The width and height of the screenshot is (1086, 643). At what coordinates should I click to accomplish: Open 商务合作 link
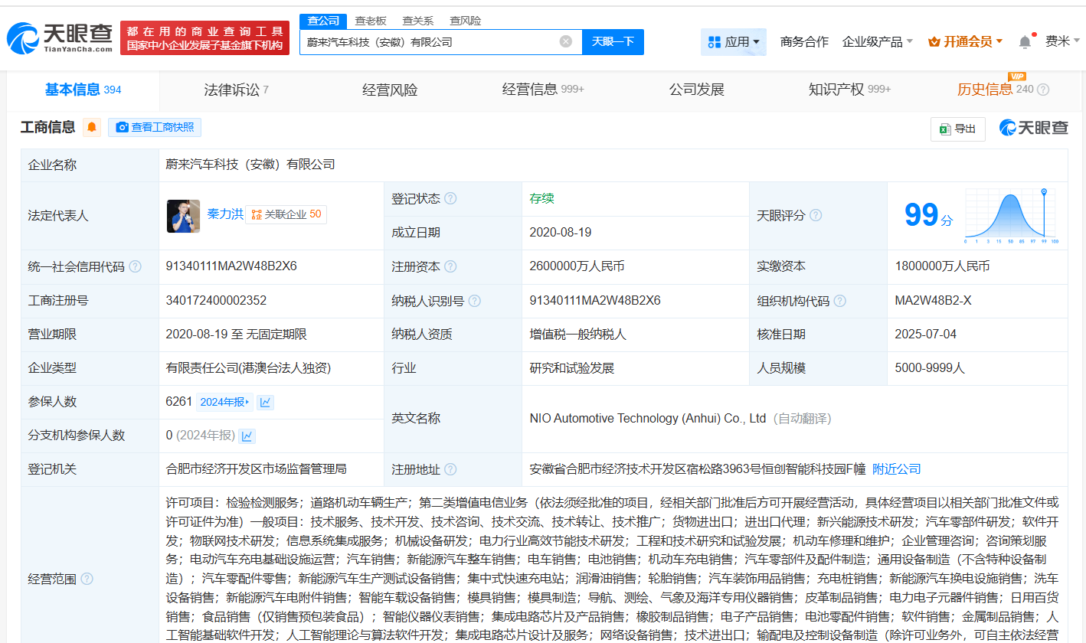804,41
